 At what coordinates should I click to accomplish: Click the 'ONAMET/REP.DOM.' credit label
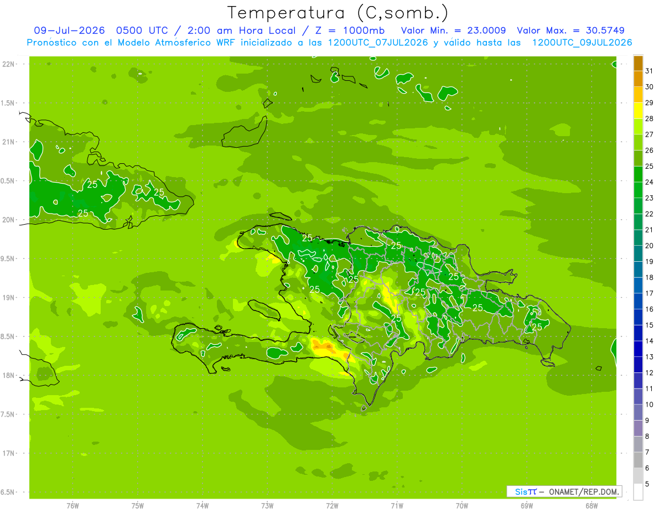tap(584, 491)
